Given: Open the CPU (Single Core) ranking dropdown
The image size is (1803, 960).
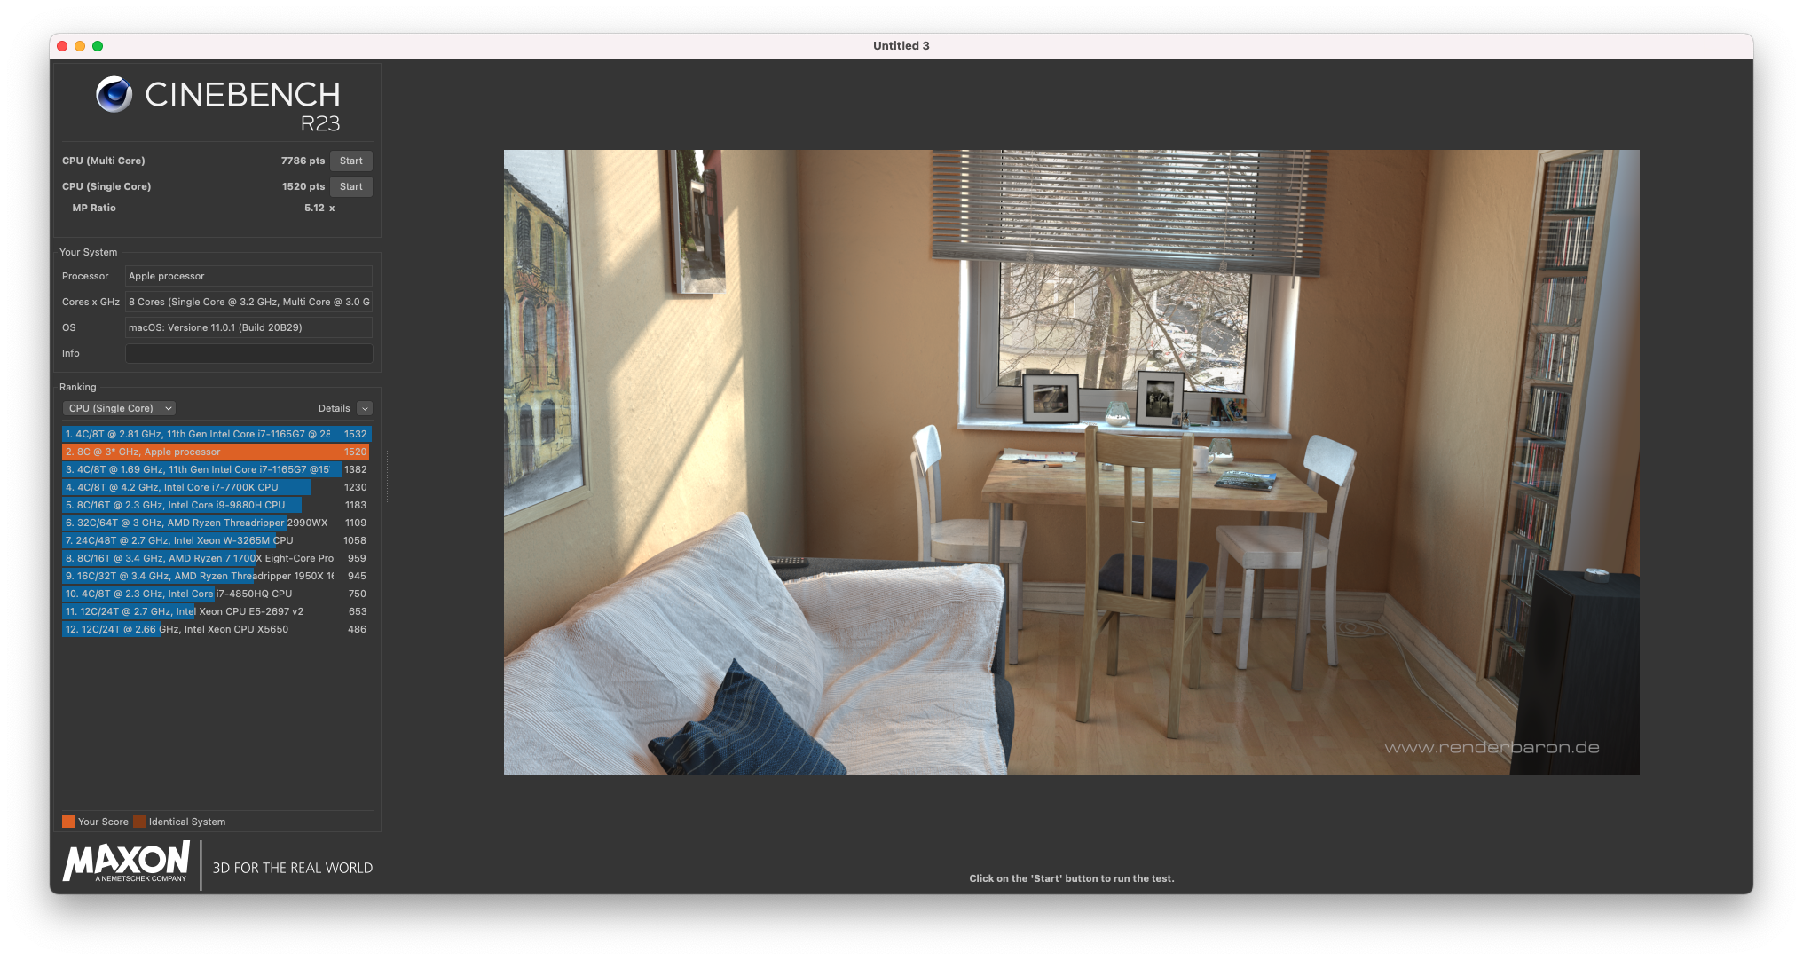Looking at the screenshot, I should click(x=119, y=408).
